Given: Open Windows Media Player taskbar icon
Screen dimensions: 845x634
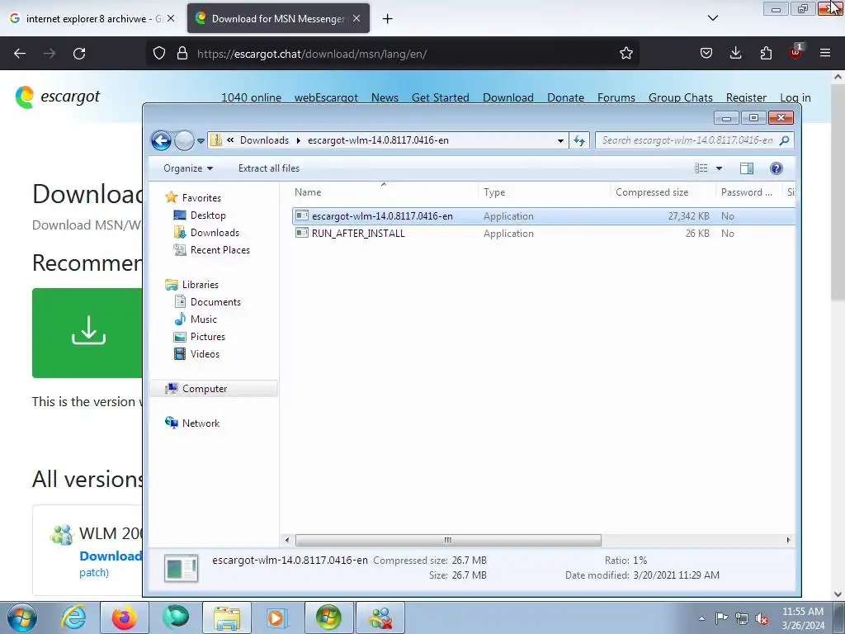Looking at the screenshot, I should coord(277,617).
